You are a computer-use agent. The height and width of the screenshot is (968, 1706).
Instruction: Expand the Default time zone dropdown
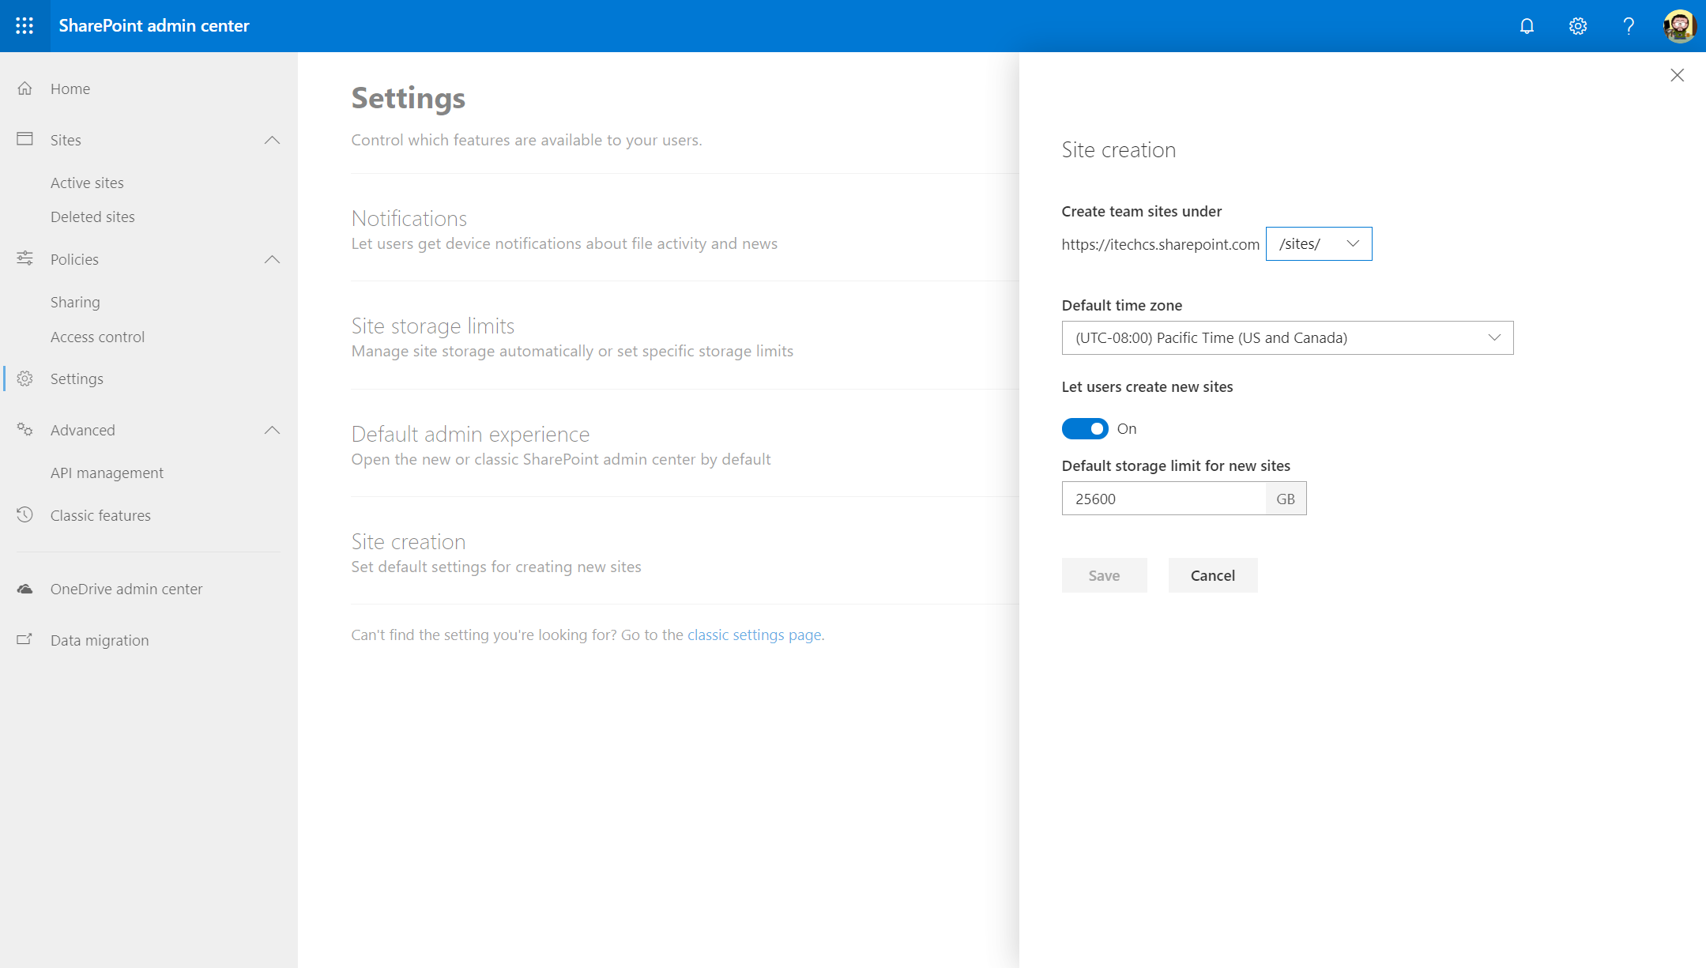(x=1286, y=337)
